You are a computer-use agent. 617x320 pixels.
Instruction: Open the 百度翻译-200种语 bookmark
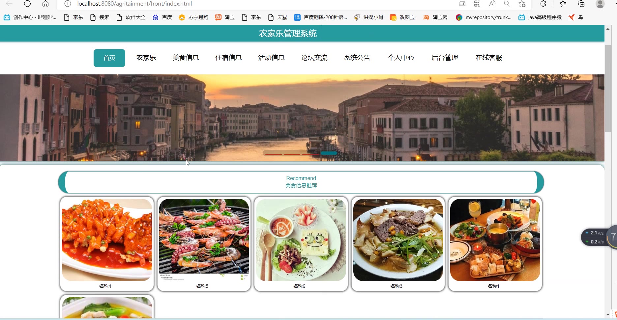(320, 17)
